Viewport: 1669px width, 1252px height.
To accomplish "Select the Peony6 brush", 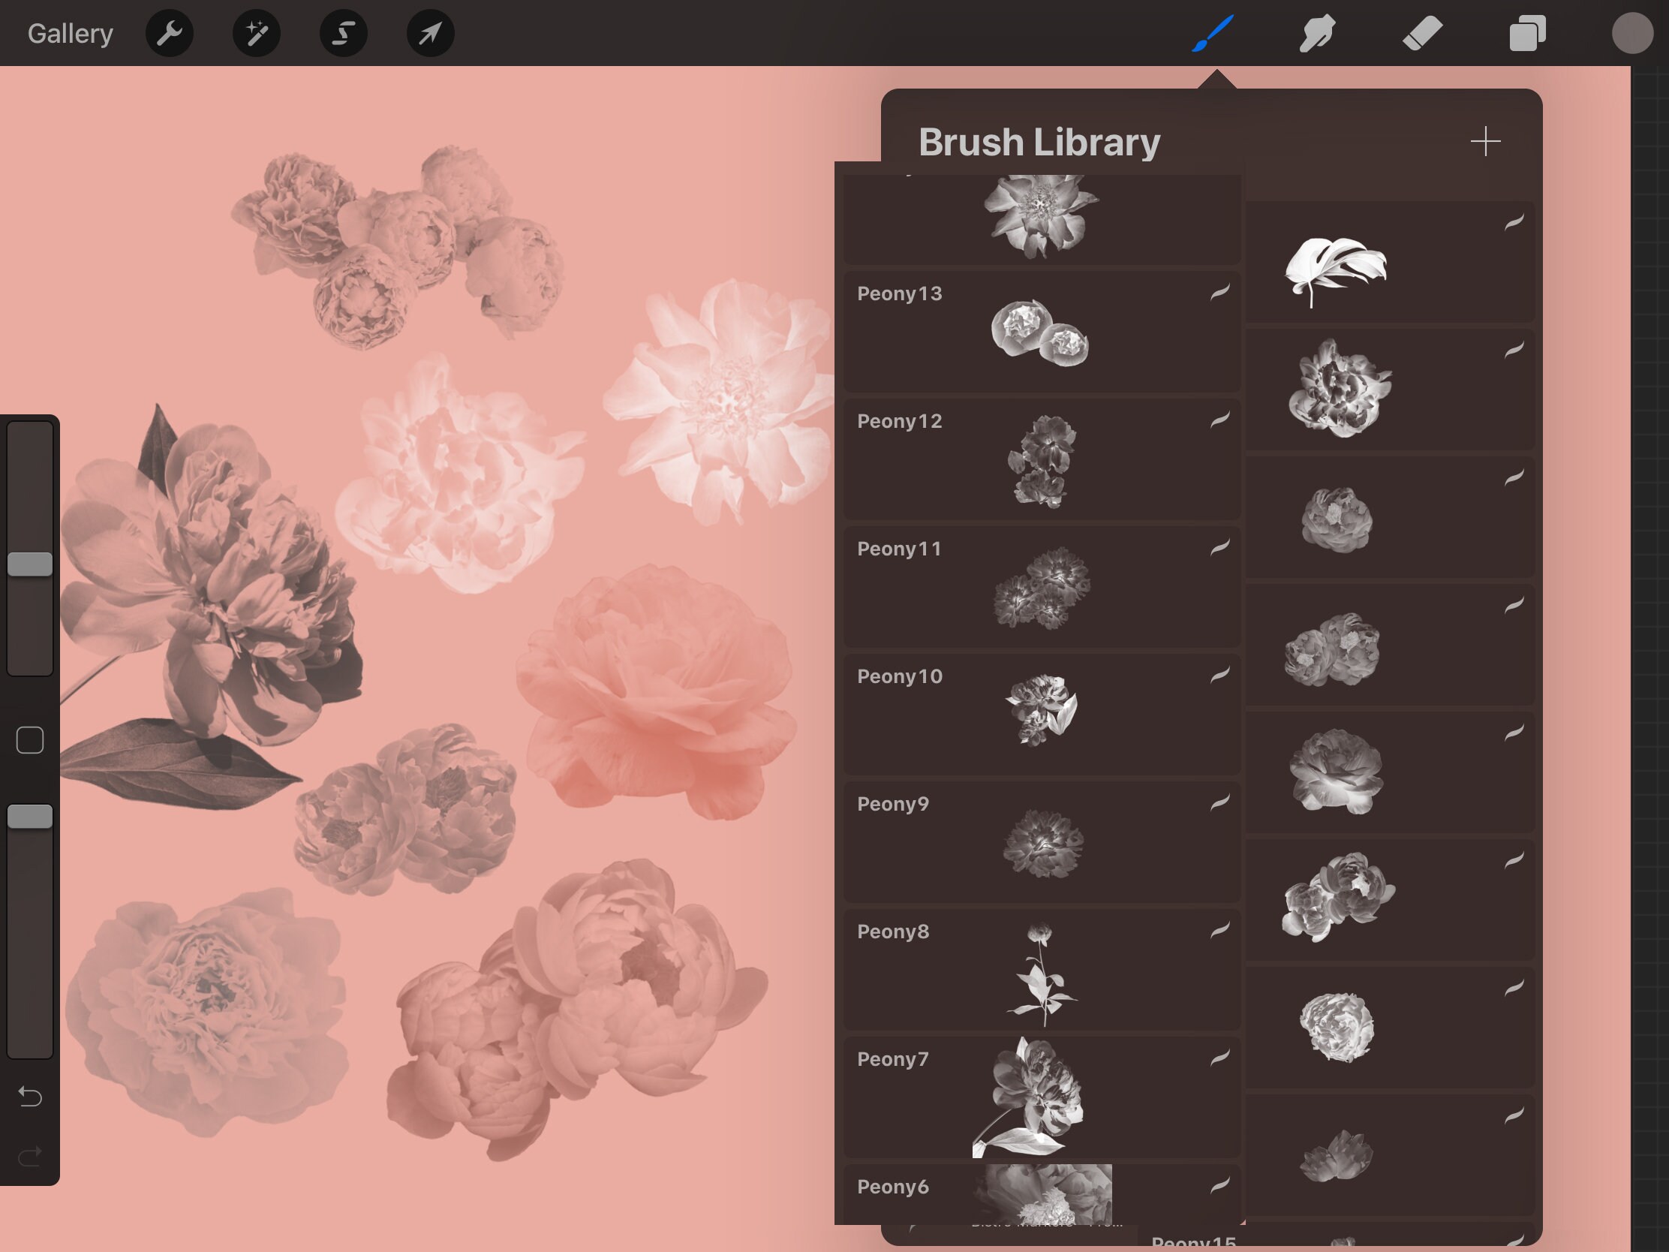I will click(1042, 1194).
